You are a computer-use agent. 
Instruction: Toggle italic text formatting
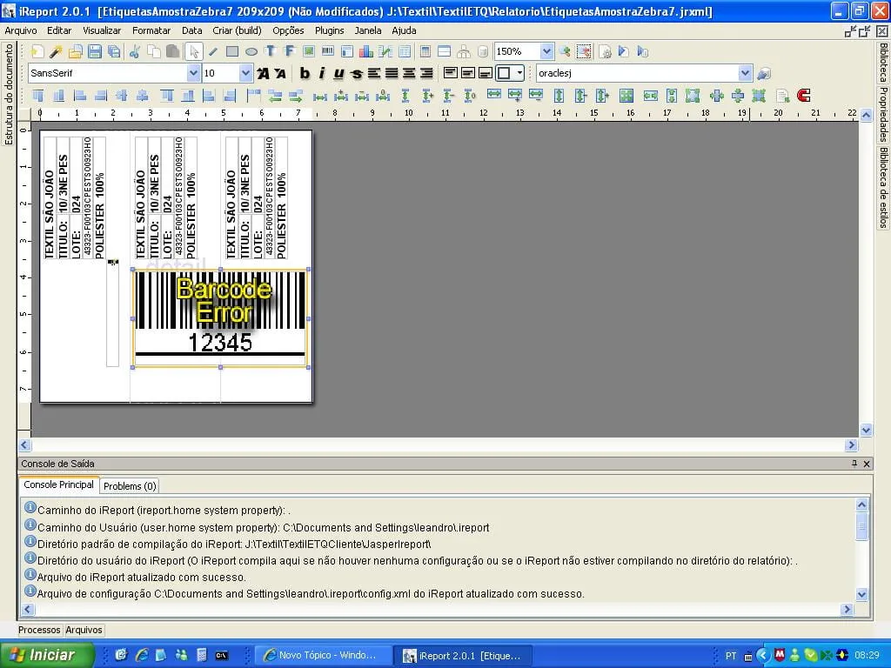pos(321,74)
